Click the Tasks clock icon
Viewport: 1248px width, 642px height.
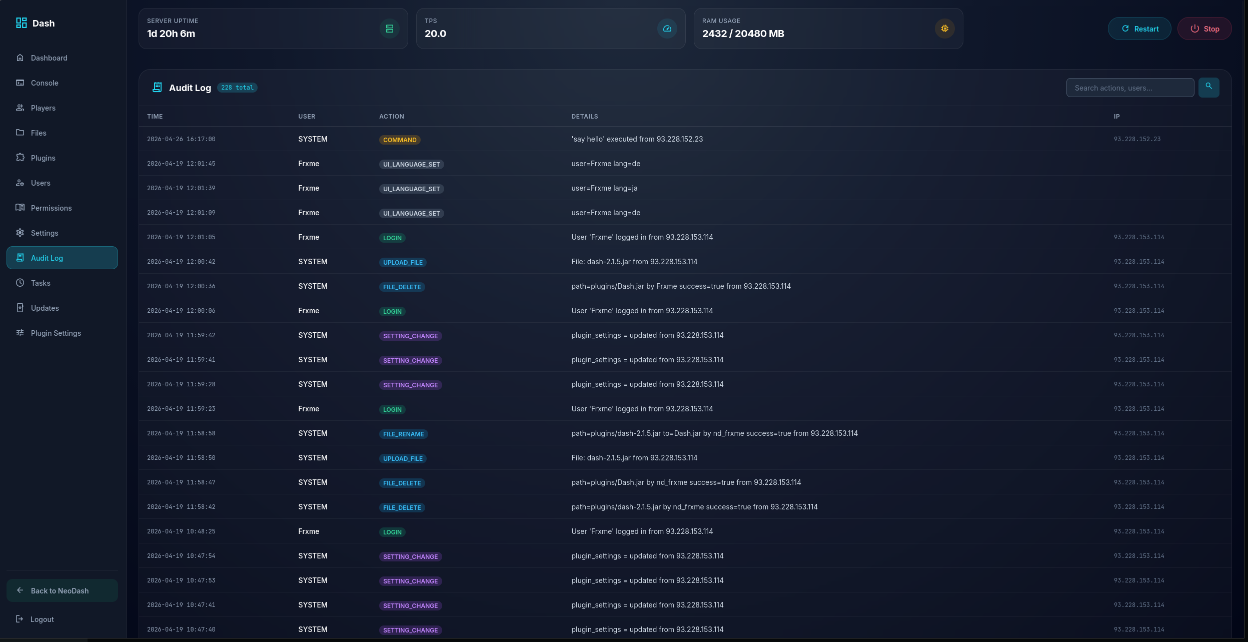pos(20,283)
